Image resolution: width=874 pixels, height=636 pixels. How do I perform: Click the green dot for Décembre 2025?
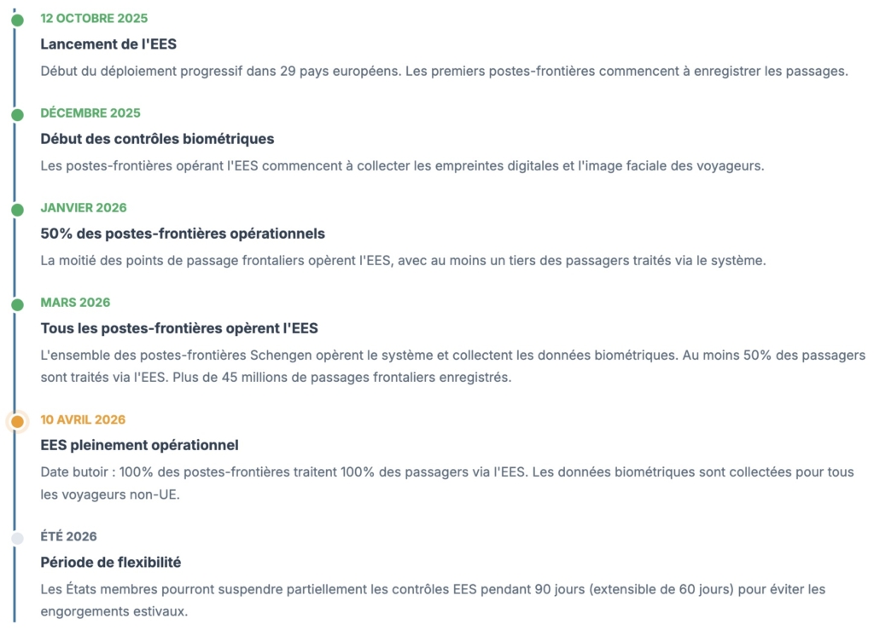[x=18, y=115]
